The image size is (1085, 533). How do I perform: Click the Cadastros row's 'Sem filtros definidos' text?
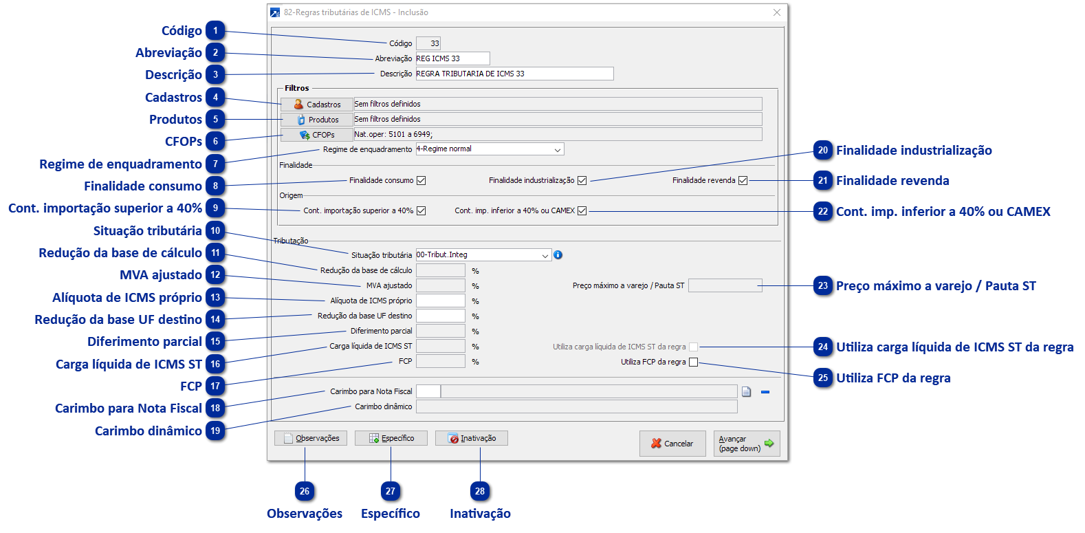click(388, 104)
